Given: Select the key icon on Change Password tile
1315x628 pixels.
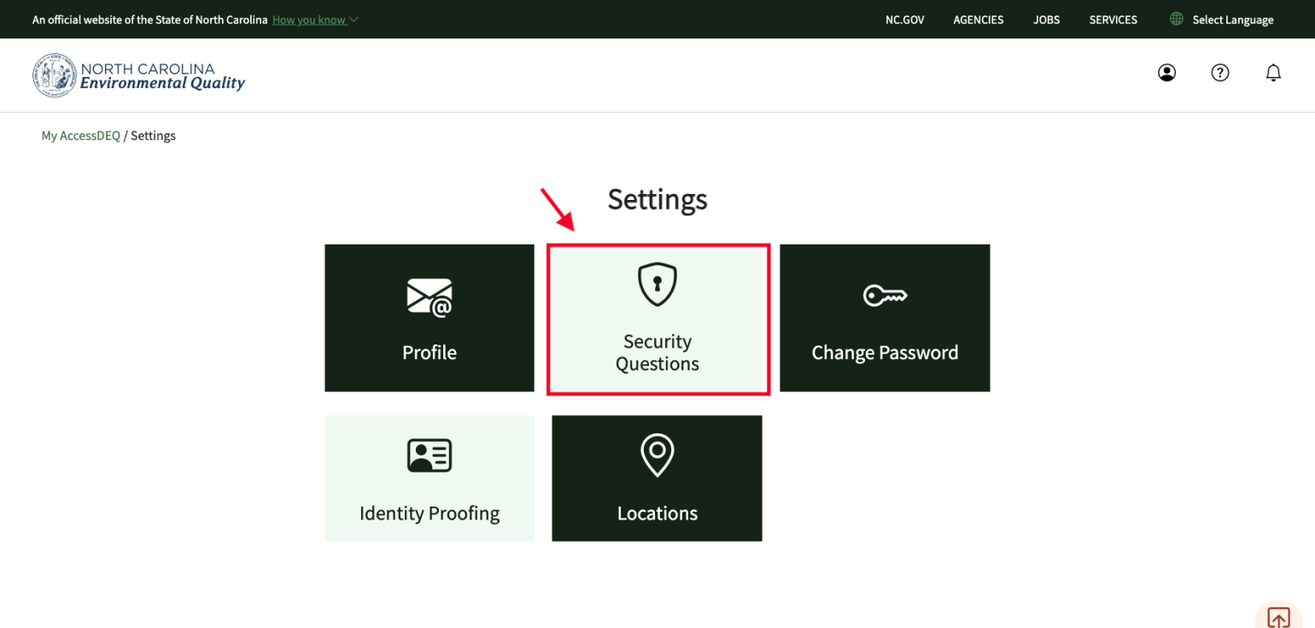Looking at the screenshot, I should click(884, 294).
